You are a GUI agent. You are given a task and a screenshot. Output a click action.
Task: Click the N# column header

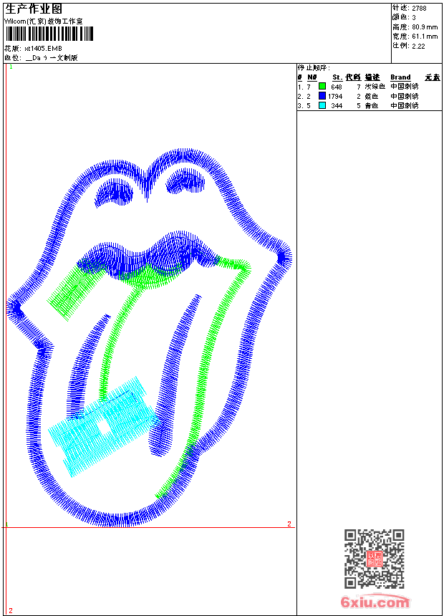(x=312, y=77)
